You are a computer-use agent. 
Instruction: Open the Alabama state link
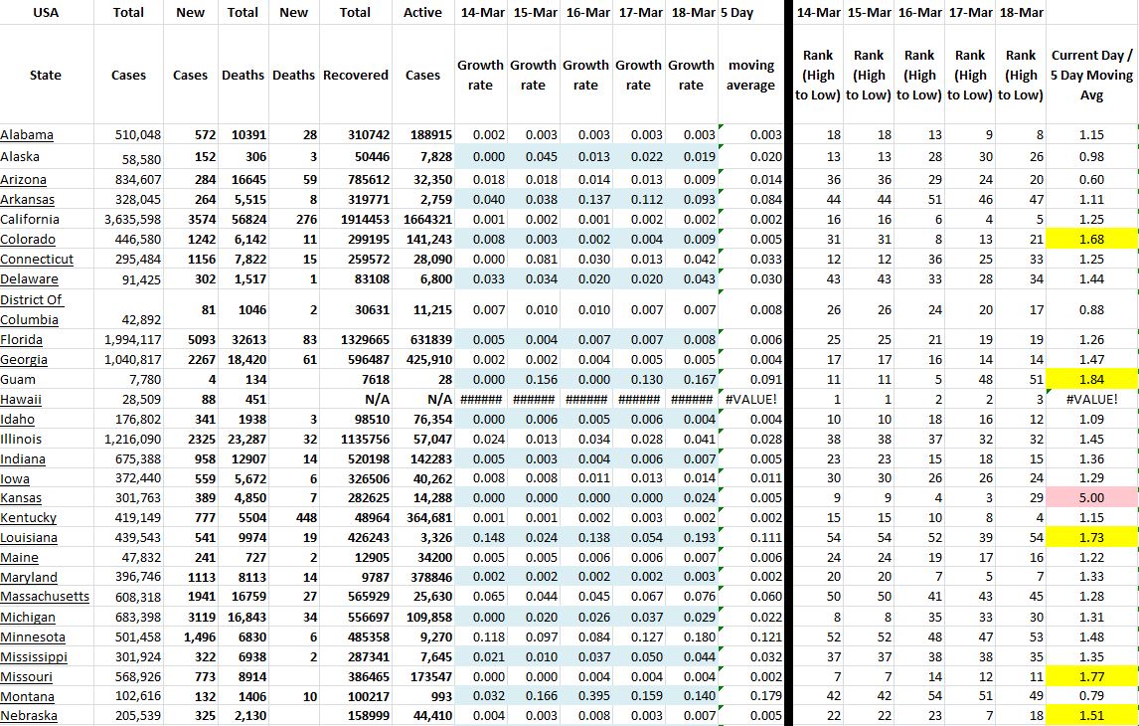(27, 135)
